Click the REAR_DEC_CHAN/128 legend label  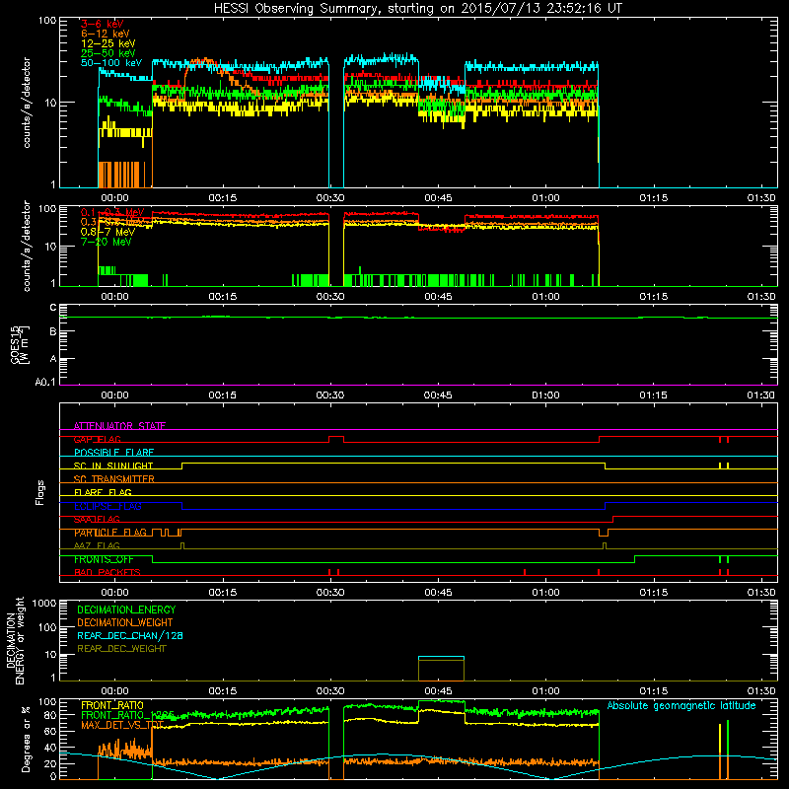(130, 635)
